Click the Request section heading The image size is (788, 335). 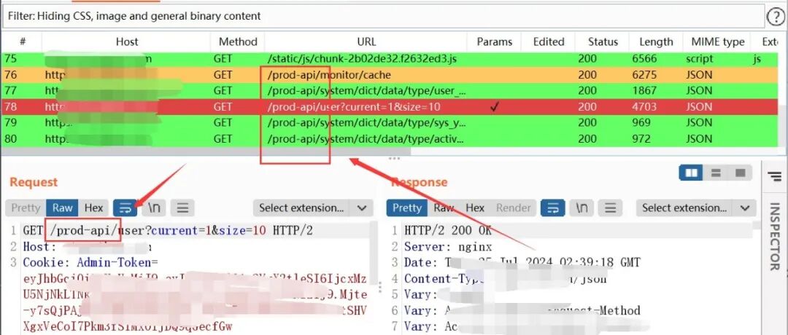click(34, 182)
